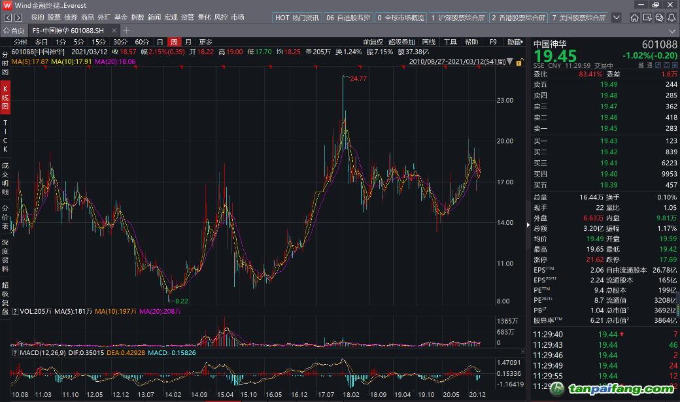Click the HOT 热门资讯 shortcut button
This screenshot has height=402, width=680.
(x=297, y=18)
